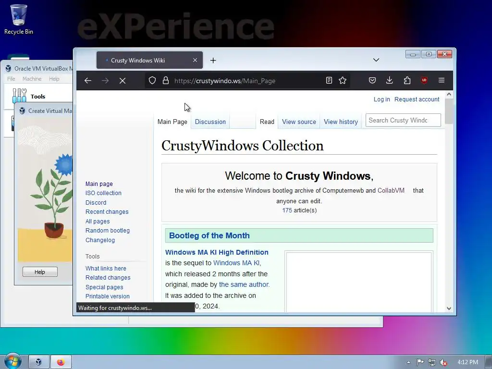Click the Action Center flag tray icon

pyautogui.click(x=420, y=362)
